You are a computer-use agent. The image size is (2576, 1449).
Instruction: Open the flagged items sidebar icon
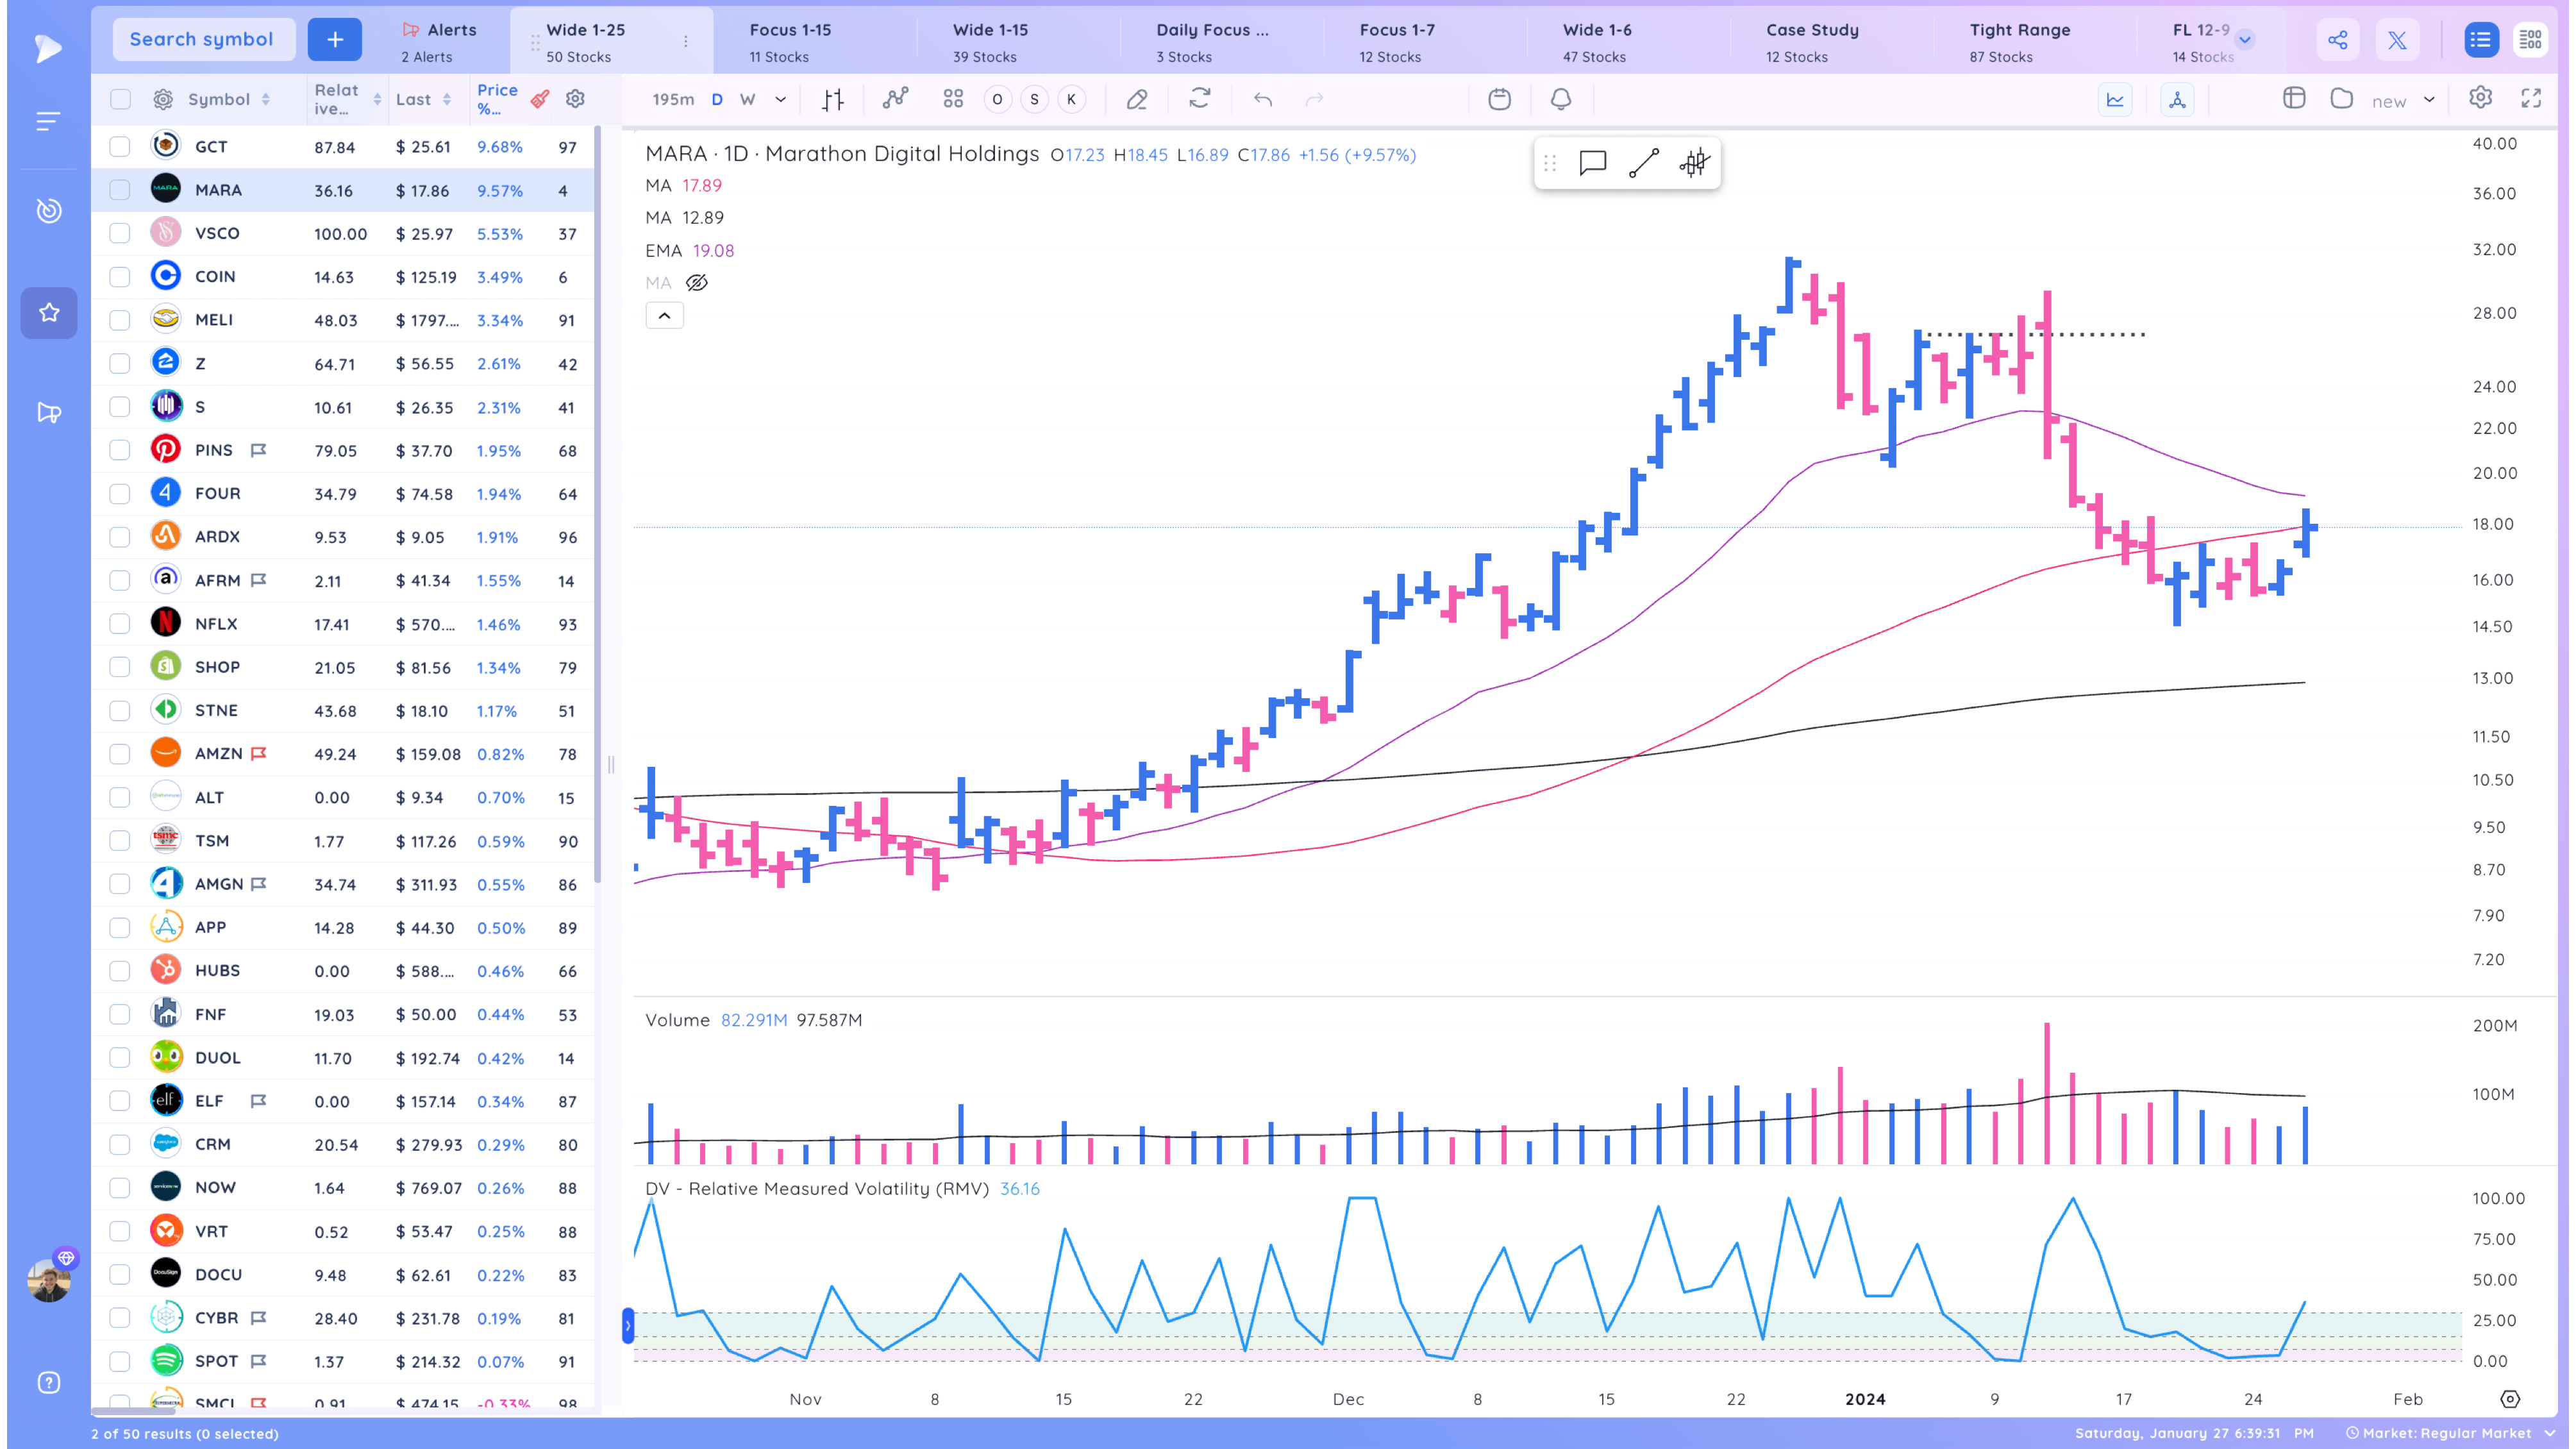coord(49,412)
